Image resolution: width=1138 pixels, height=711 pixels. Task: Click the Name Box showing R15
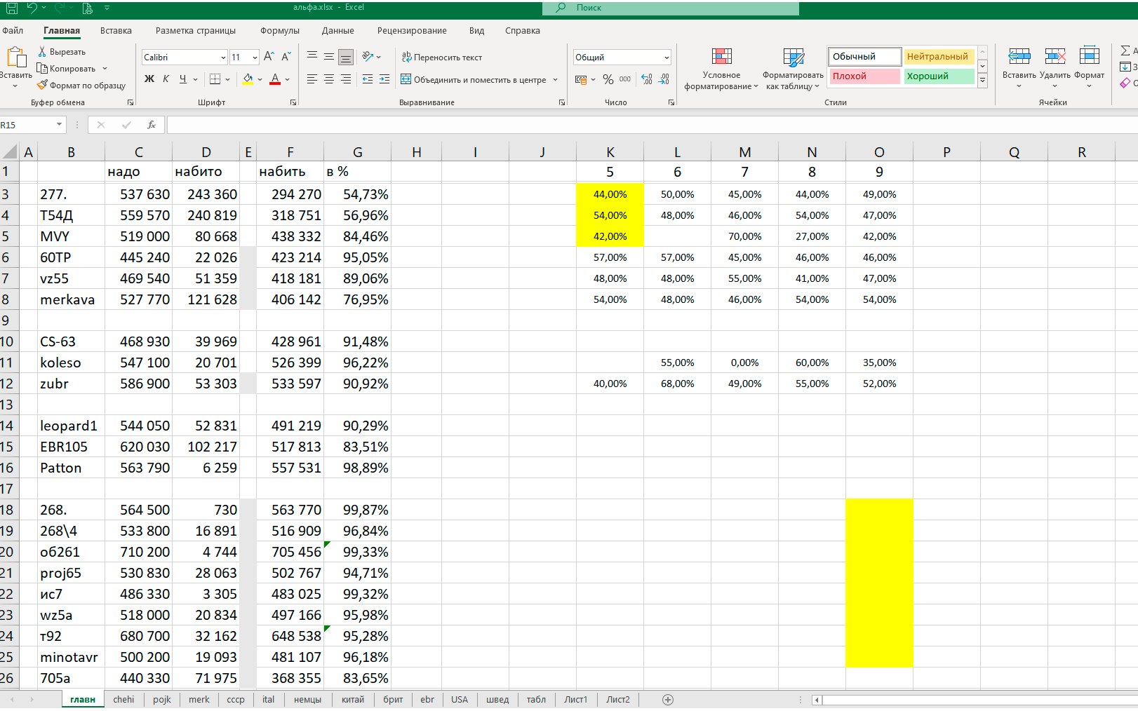click(x=28, y=125)
